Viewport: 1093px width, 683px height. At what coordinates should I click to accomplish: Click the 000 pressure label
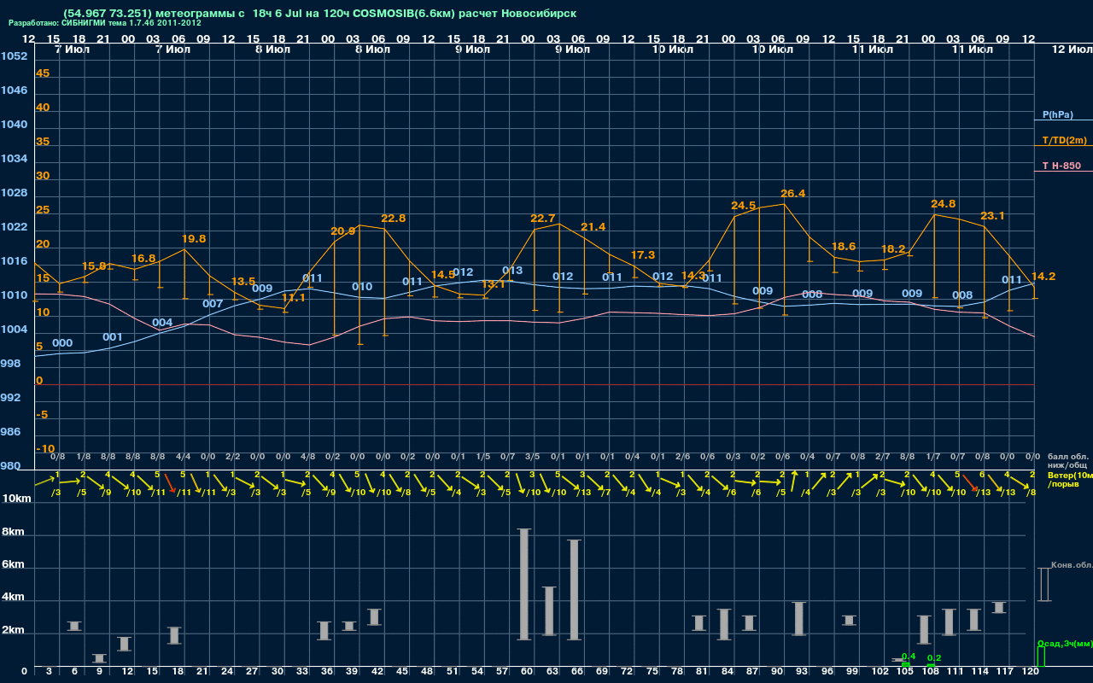(x=62, y=343)
